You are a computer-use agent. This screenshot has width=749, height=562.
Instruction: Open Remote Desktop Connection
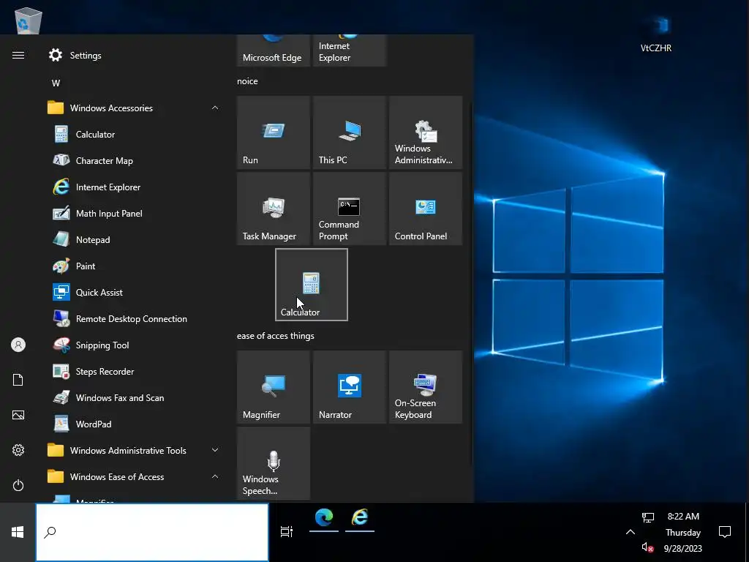134,318
